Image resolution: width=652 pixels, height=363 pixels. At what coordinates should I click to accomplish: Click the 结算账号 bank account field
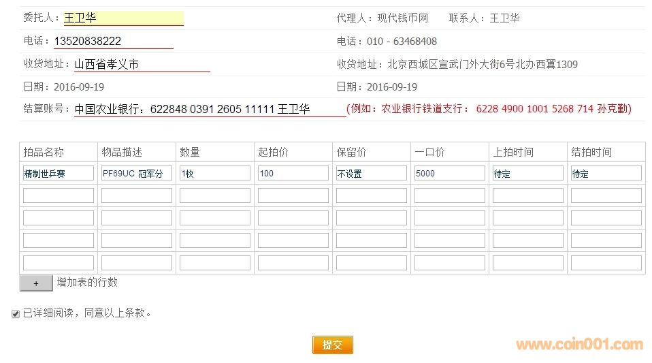point(210,109)
